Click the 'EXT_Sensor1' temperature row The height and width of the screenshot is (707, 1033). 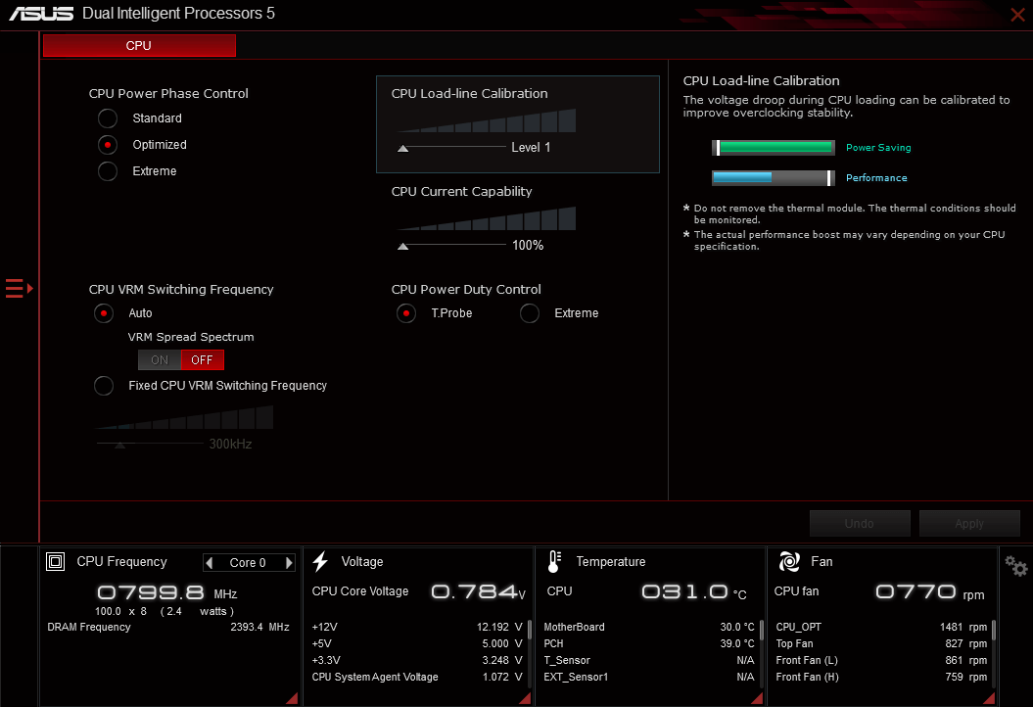point(649,677)
